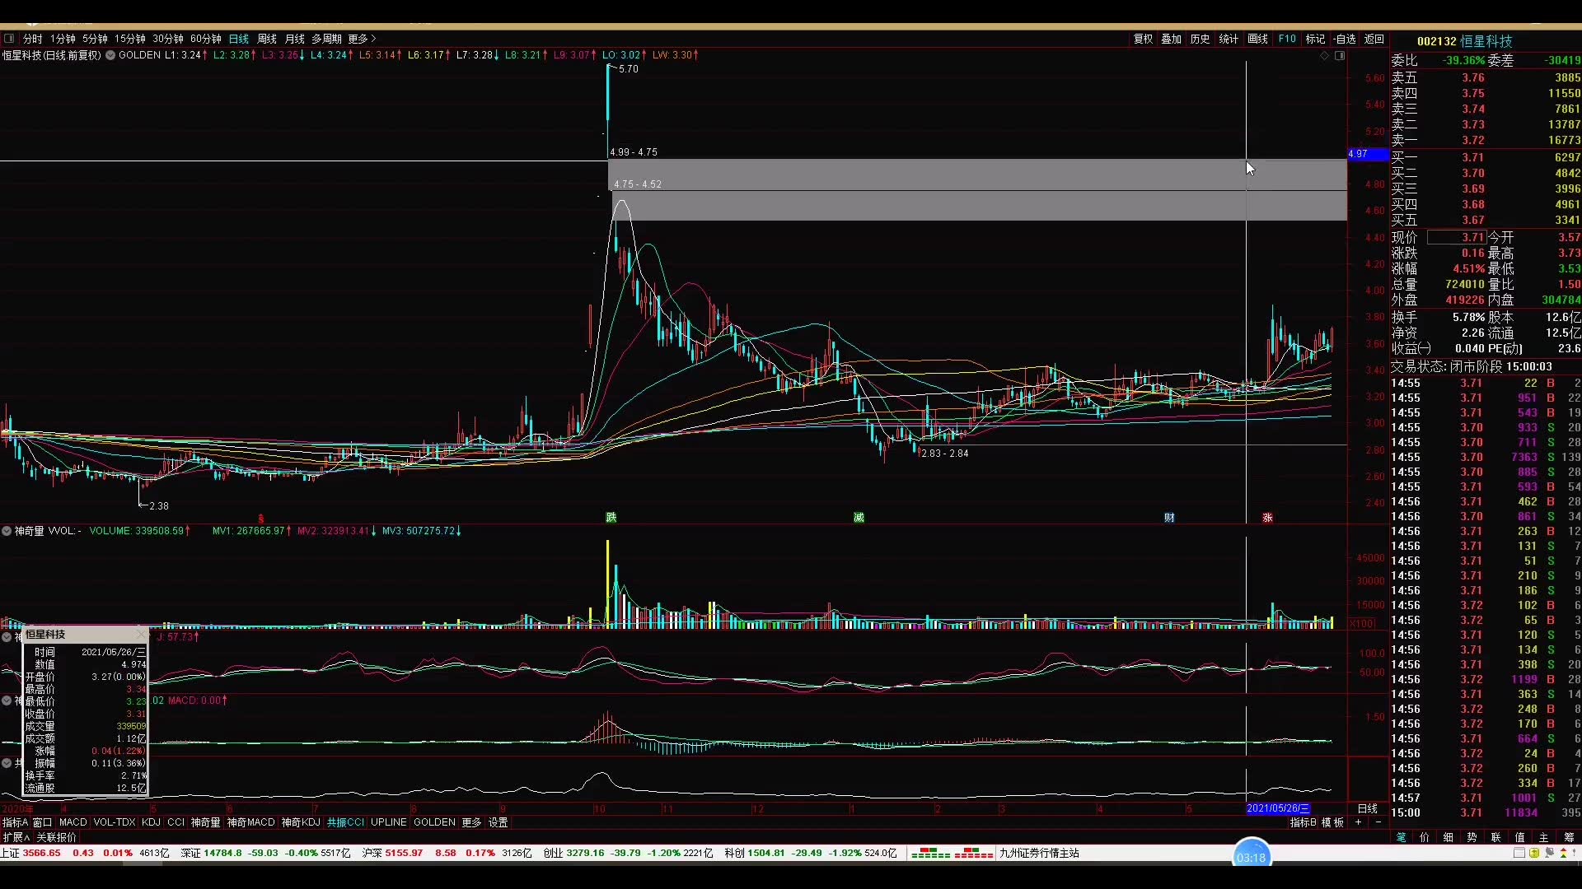This screenshot has height=889, width=1582.
Task: Select the 笔 tick tab
Action: point(1401,837)
